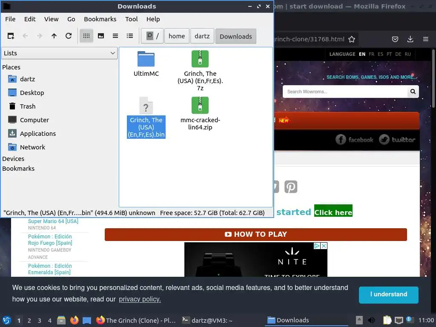The image size is (436, 327).
Task: Open Go menu
Action: click(71, 19)
